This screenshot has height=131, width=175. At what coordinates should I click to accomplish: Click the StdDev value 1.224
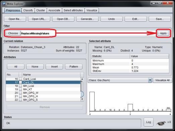click(x=135, y=71)
